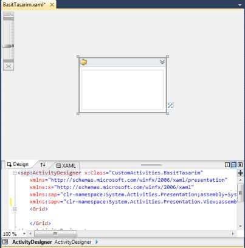Click the closing </Grid> tag
The image size is (245, 248).
[x=40, y=223]
